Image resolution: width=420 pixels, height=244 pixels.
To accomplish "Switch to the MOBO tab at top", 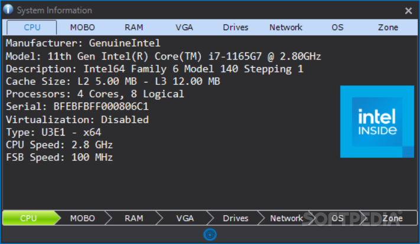I will 83,27.
